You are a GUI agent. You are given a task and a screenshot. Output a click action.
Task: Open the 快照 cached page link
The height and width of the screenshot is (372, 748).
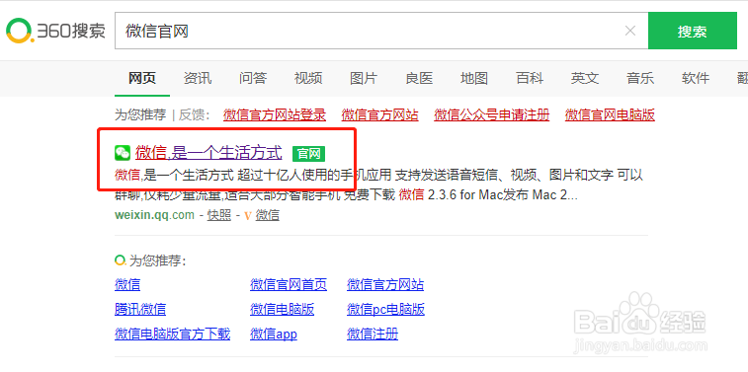point(219,215)
